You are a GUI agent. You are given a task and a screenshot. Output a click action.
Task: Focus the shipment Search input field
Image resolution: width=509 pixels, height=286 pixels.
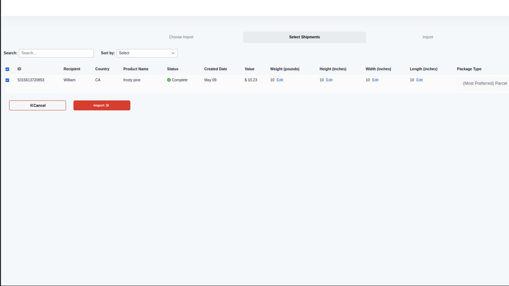pos(56,53)
